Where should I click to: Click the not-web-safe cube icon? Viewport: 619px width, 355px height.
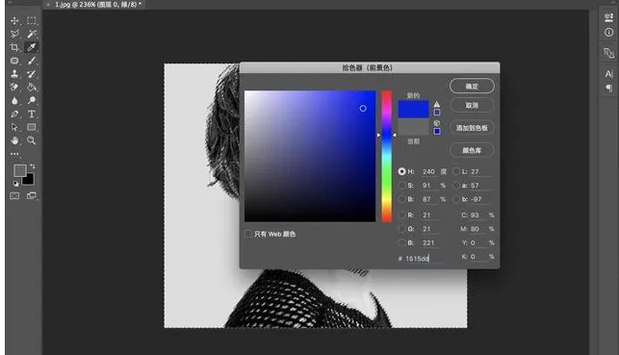(437, 123)
